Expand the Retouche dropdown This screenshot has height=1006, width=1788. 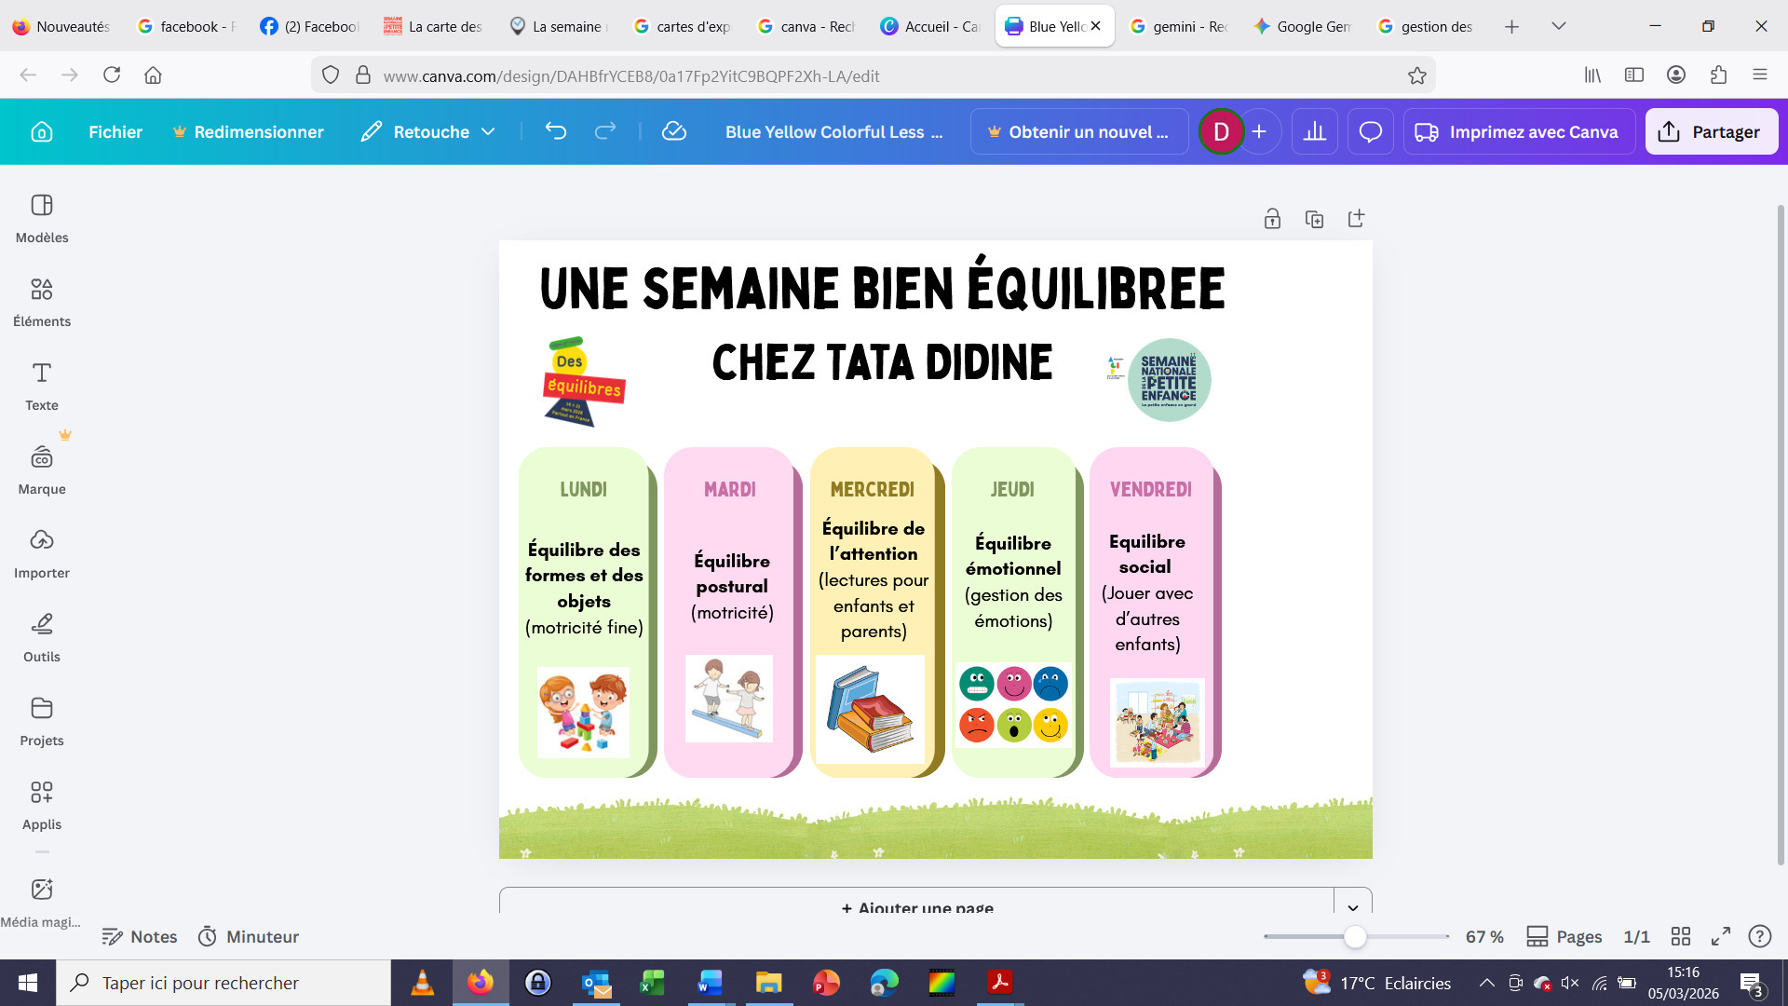[x=488, y=131]
